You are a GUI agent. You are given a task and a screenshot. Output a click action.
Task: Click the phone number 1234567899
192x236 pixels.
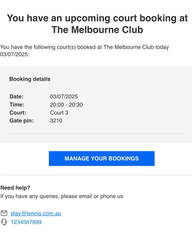26,222
